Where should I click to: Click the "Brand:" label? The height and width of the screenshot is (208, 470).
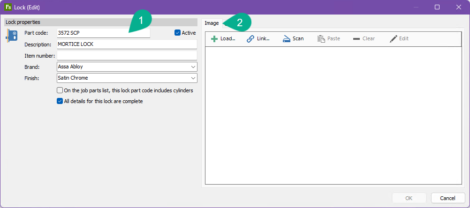[x=32, y=67]
